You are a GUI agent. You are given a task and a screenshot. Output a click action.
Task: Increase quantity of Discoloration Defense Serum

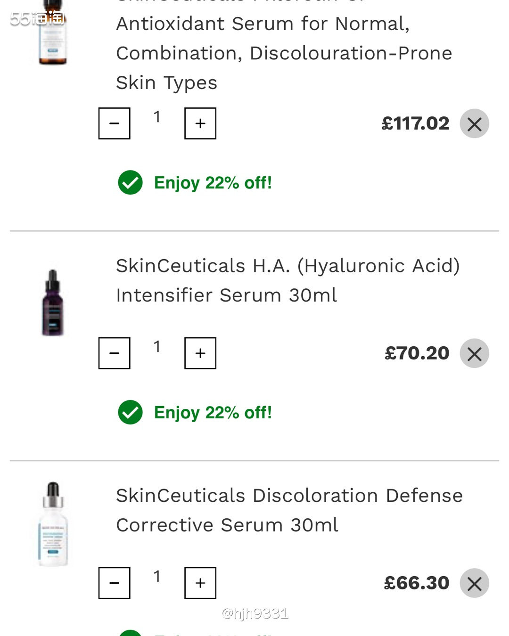[x=200, y=583]
